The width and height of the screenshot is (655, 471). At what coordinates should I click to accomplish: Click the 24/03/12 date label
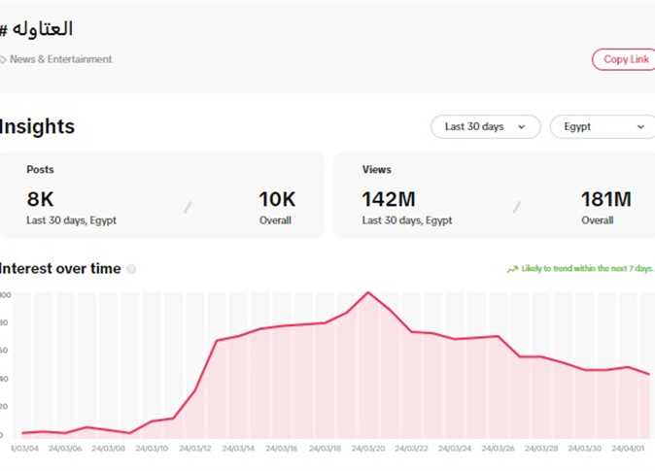[x=194, y=449]
